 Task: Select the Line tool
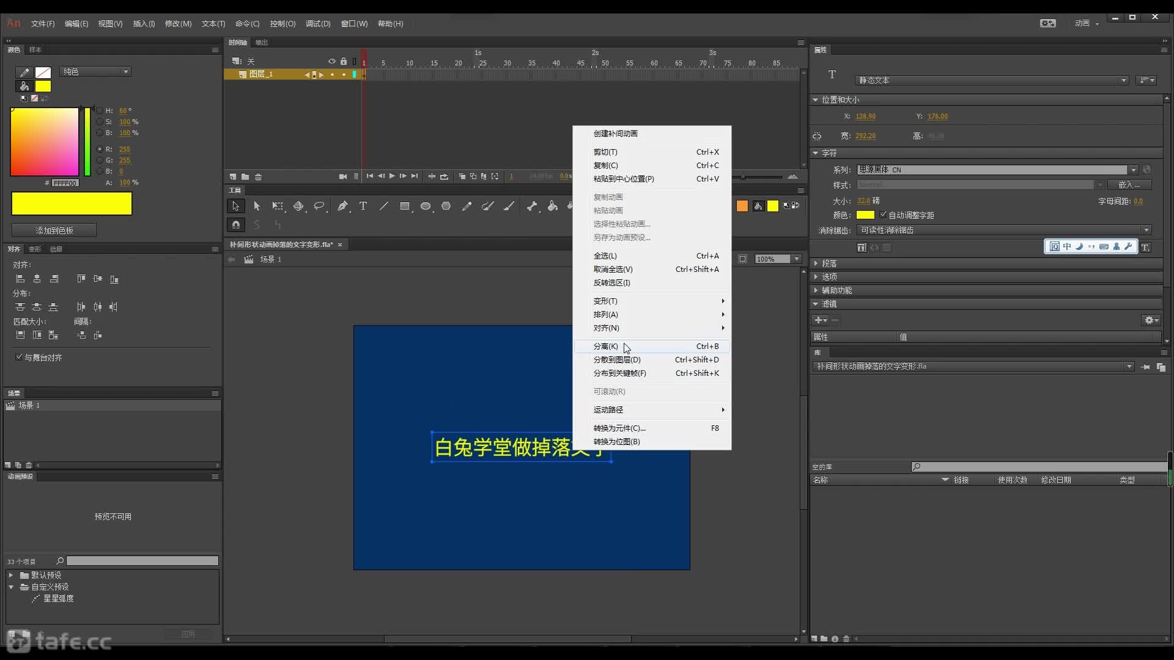pos(384,207)
